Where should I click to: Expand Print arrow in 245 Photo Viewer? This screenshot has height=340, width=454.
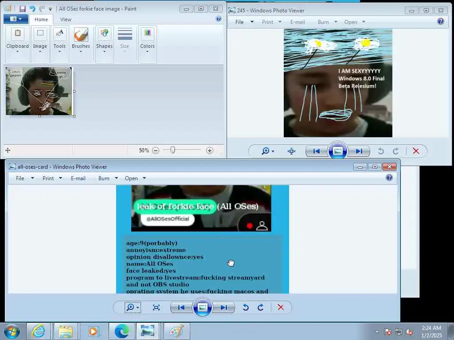pos(280,22)
